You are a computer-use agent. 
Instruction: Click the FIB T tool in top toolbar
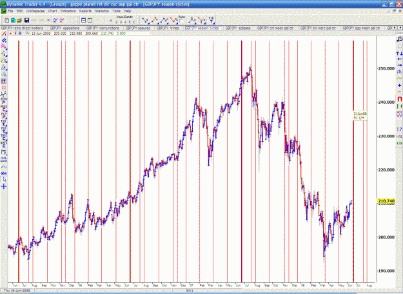[211, 20]
